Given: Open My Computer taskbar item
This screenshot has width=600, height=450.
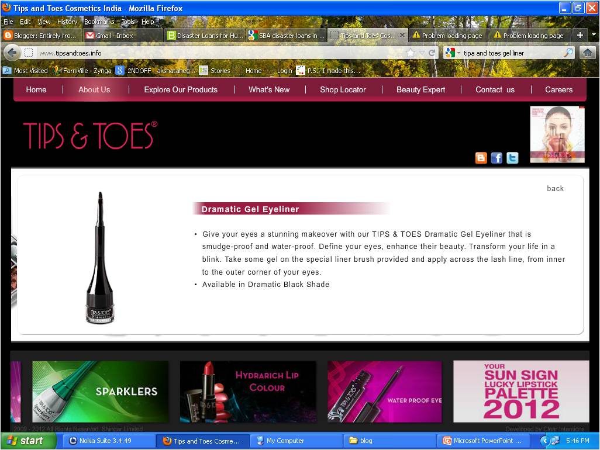Looking at the screenshot, I should (x=295, y=441).
